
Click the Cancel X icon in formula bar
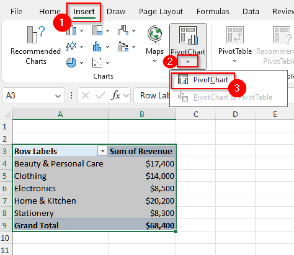click(86, 96)
